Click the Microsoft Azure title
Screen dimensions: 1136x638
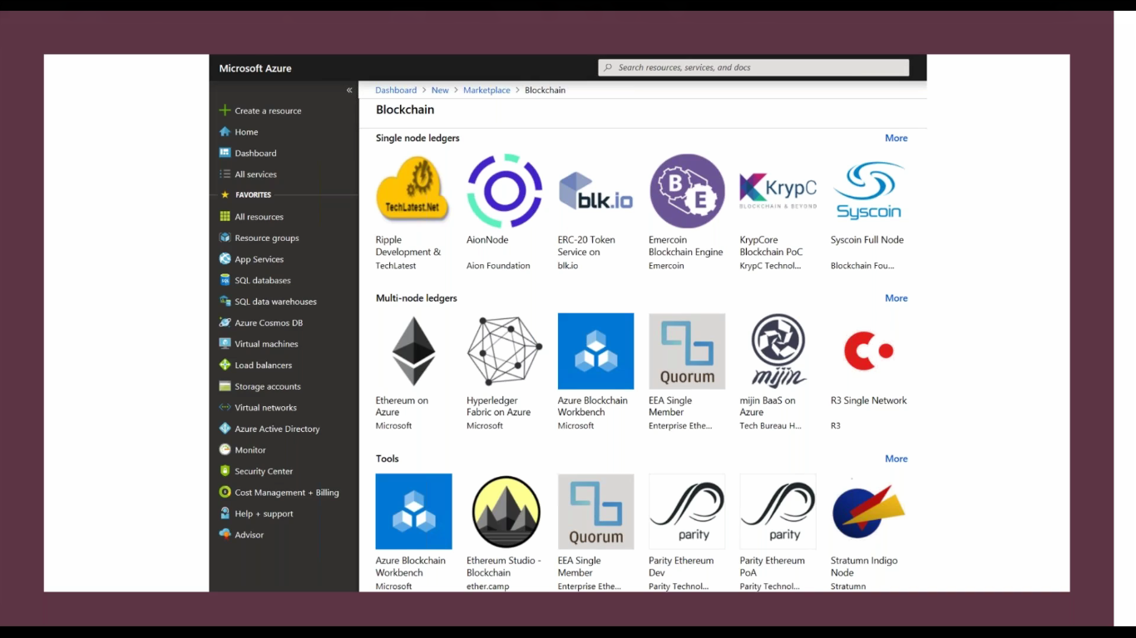[x=255, y=68]
